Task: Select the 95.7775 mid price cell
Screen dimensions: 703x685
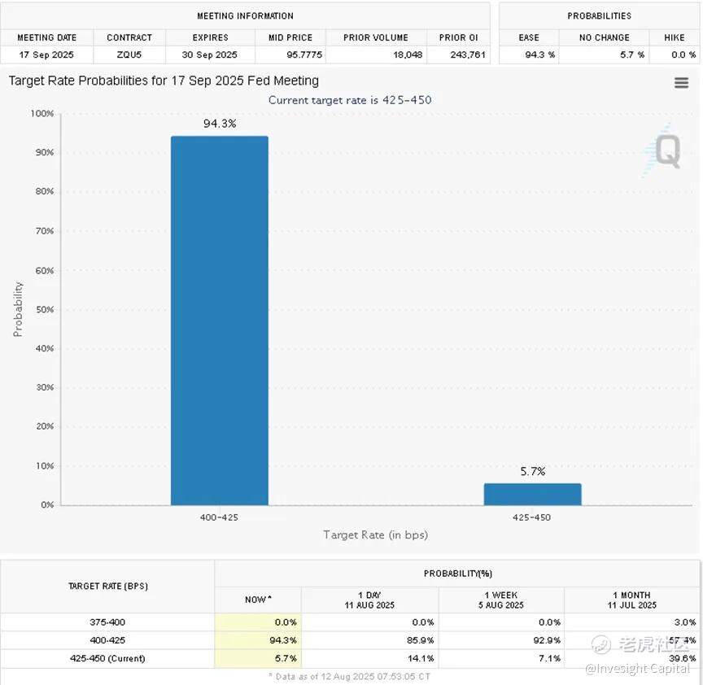Action: click(x=290, y=55)
